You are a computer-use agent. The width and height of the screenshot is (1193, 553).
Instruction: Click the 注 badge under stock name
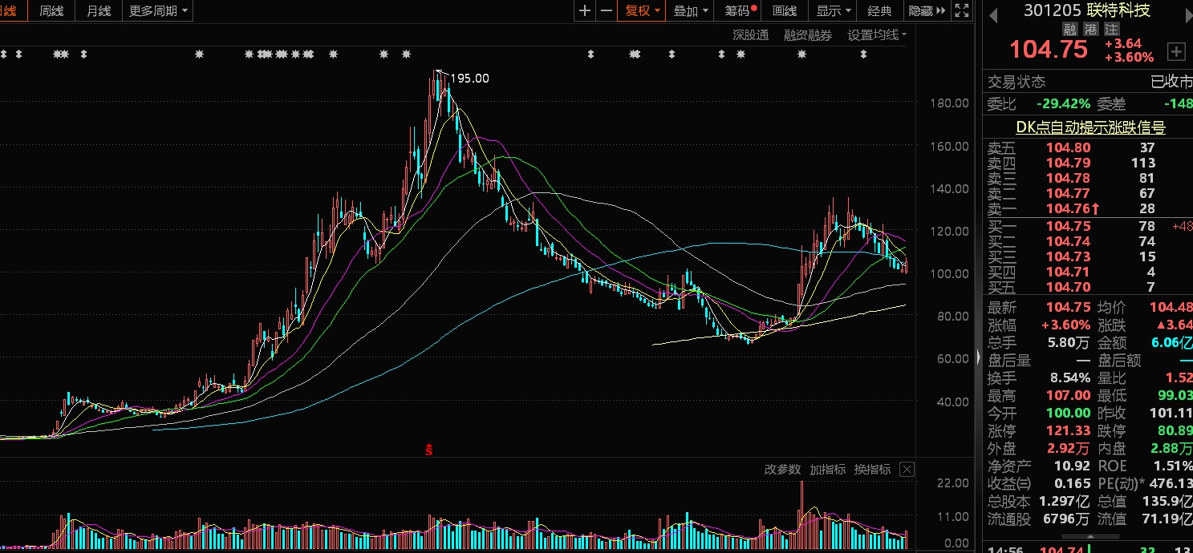[1111, 29]
